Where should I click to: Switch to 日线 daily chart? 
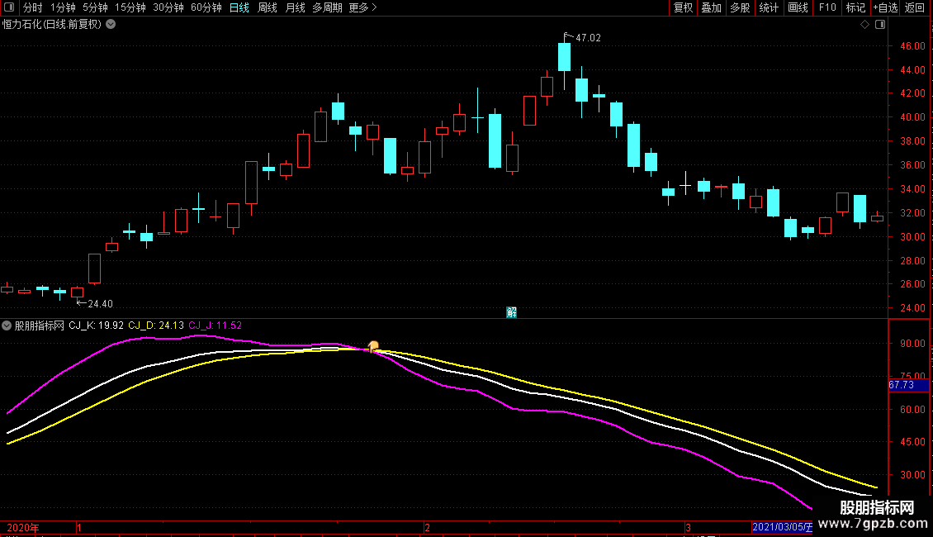coord(239,7)
